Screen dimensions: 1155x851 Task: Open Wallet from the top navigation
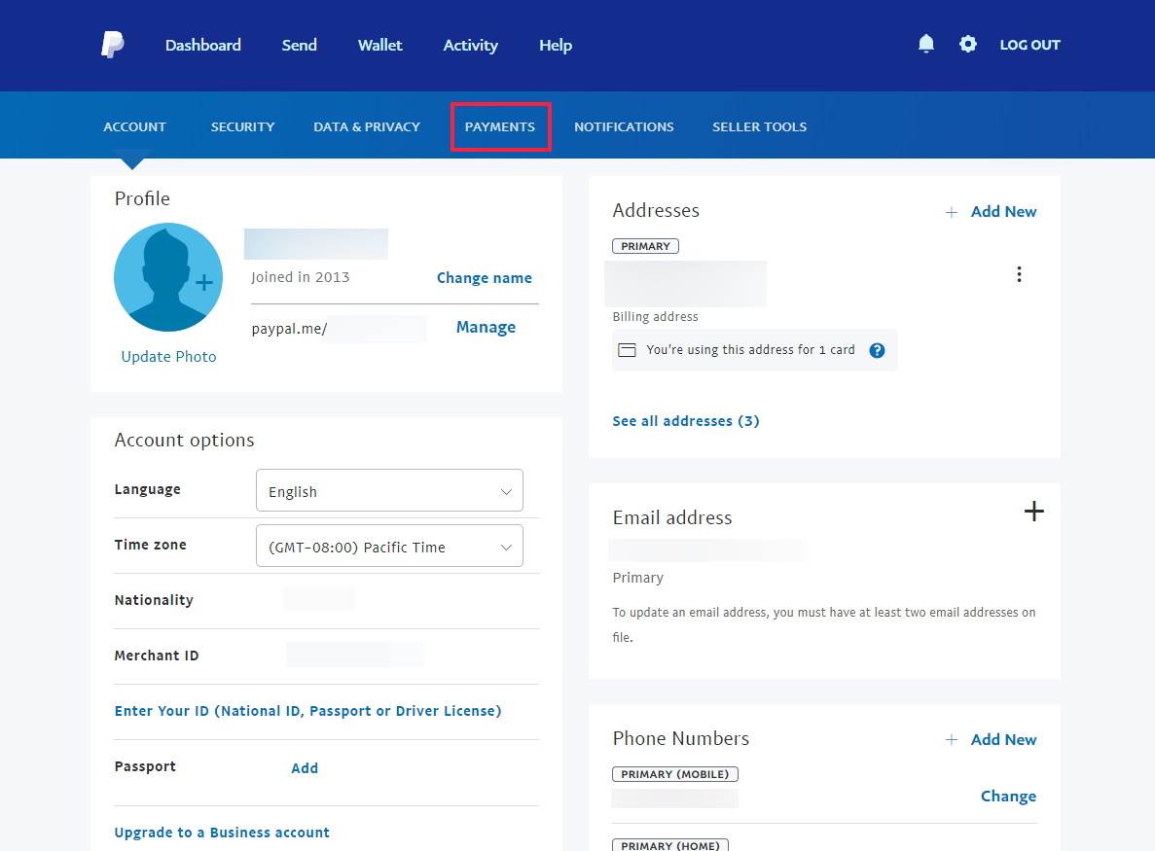(379, 45)
